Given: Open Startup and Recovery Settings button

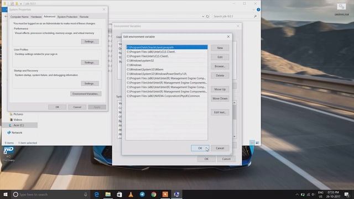Looking at the screenshot, I should [x=90, y=83].
